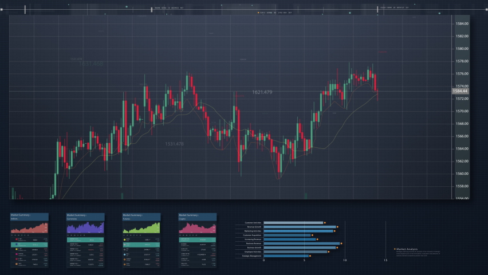Click the pink Crypto mini area chart
Screen dimensions: 488x275
coord(197,228)
